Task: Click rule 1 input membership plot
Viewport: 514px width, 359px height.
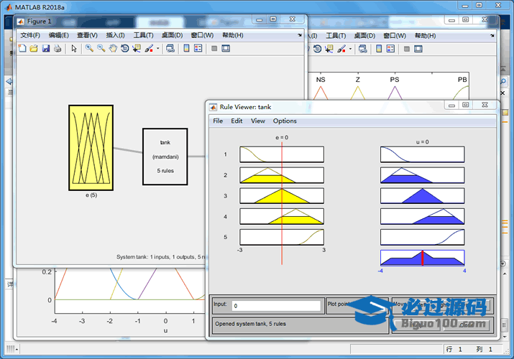Action: click(x=282, y=154)
